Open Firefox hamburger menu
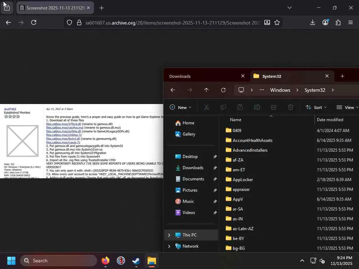359x269 pixels. point(351,22)
